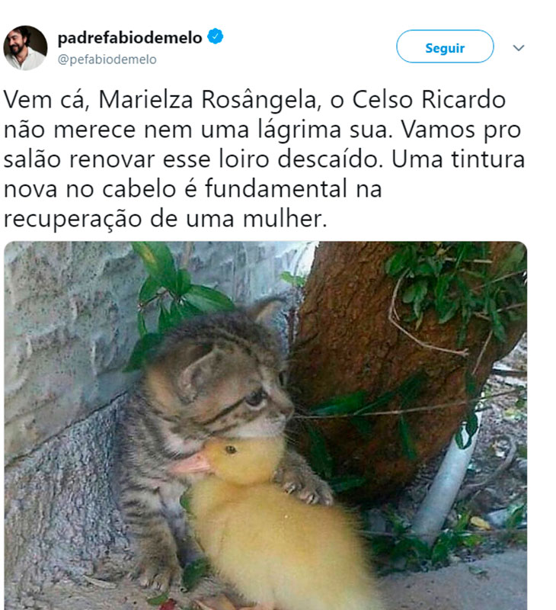The width and height of the screenshot is (556, 610).
Task: Open the padrefabiodemelo display name link
Action: click(129, 37)
